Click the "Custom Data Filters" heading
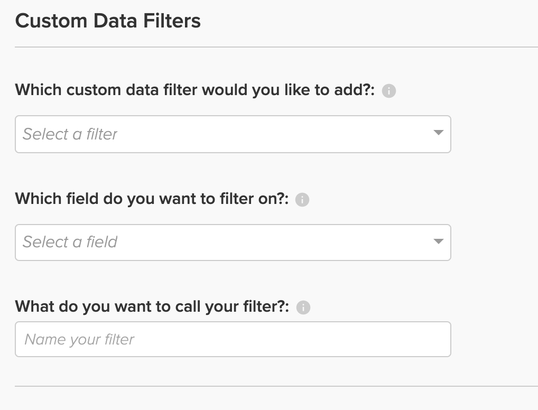538x410 pixels. coord(108,21)
